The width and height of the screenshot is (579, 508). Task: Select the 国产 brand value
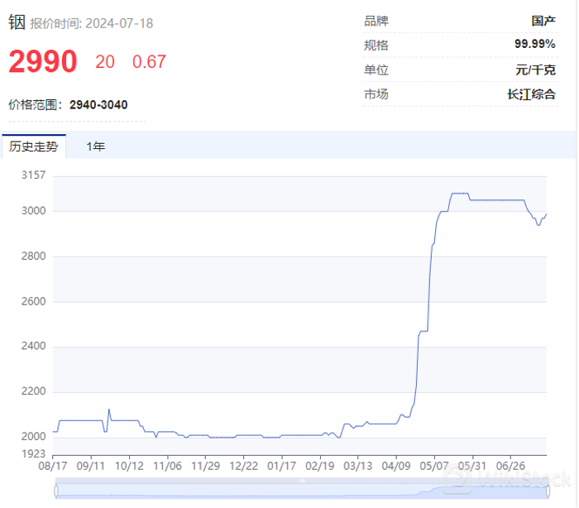543,21
